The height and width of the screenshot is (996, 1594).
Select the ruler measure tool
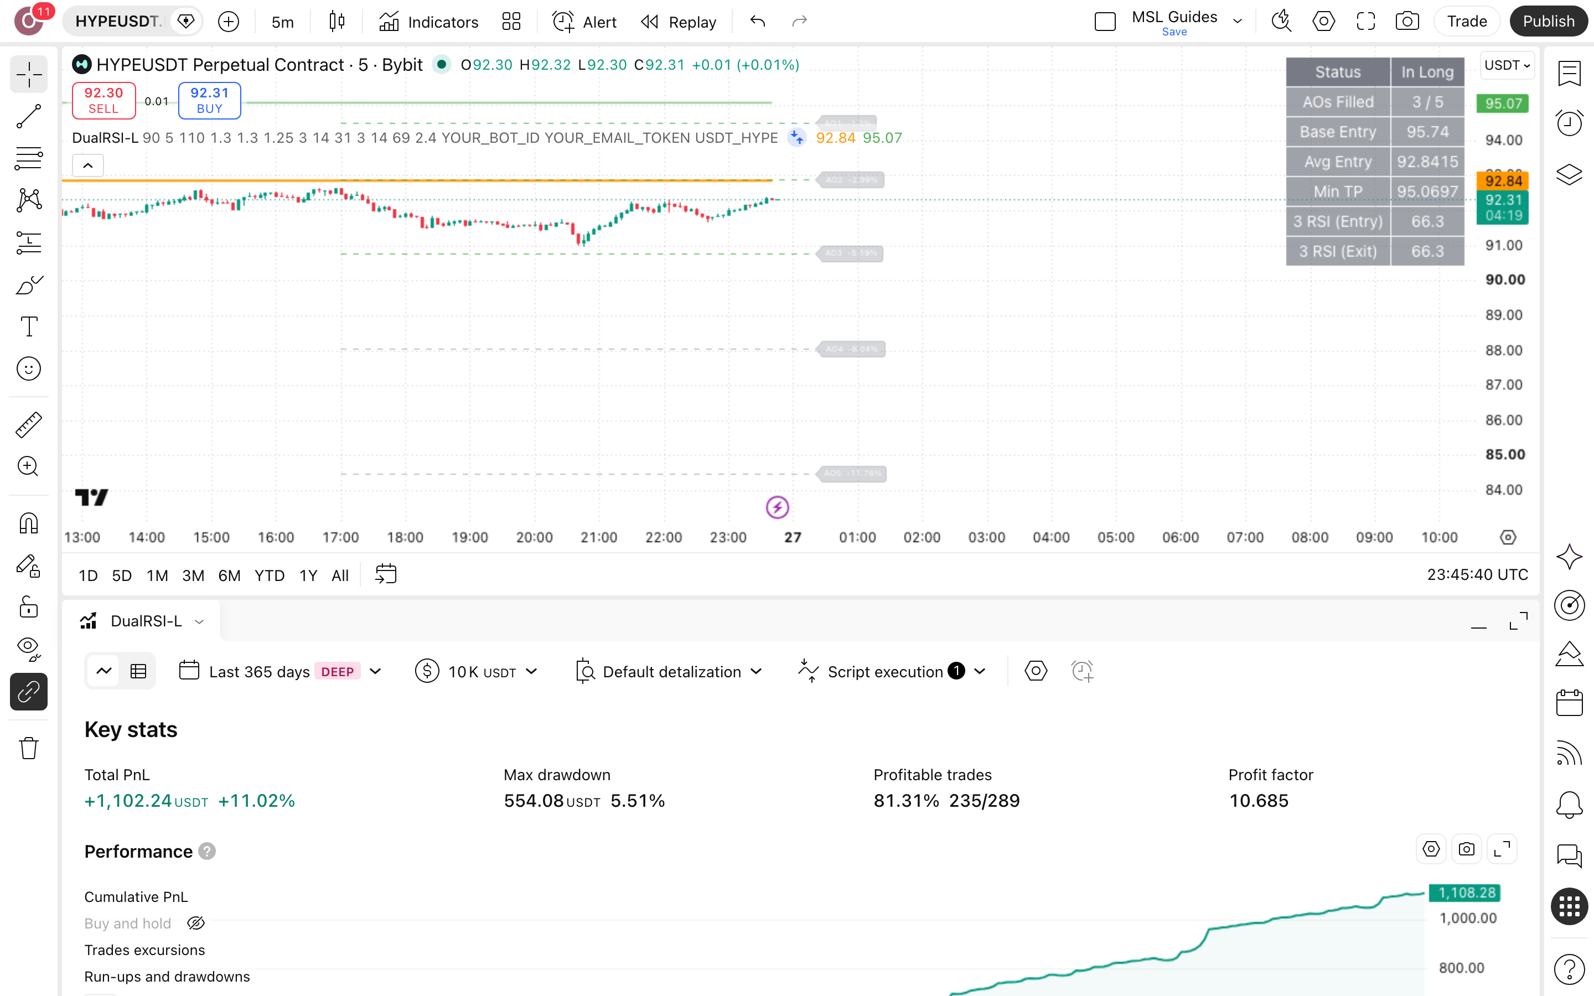click(29, 425)
